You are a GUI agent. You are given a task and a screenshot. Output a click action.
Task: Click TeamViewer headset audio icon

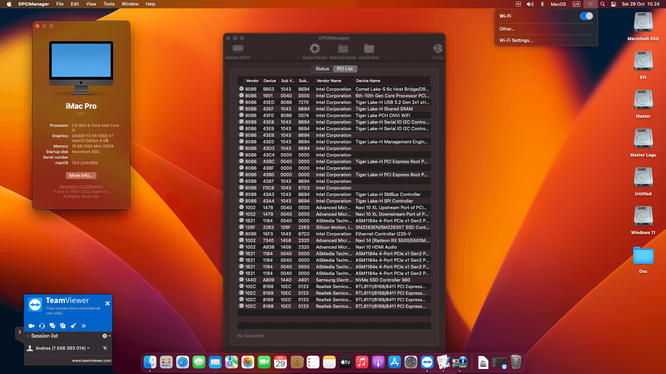click(42, 326)
